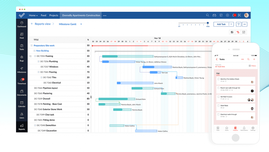Open the tools wrench icon in top bar
The image size is (269, 152).
click(x=240, y=15)
